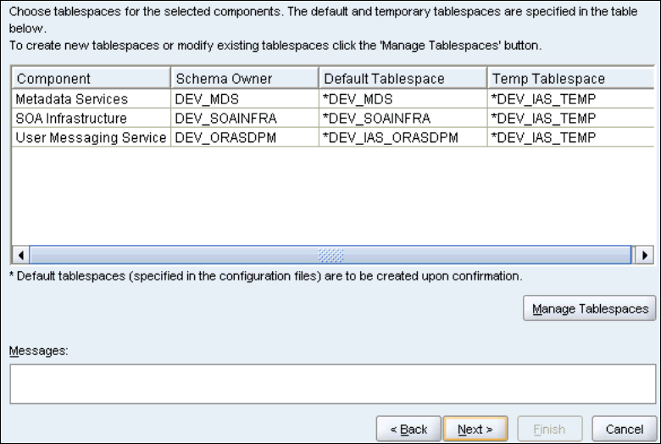Click the horizontal scrollbar right arrow
Image resolution: width=661 pixels, height=444 pixels.
tap(647, 254)
